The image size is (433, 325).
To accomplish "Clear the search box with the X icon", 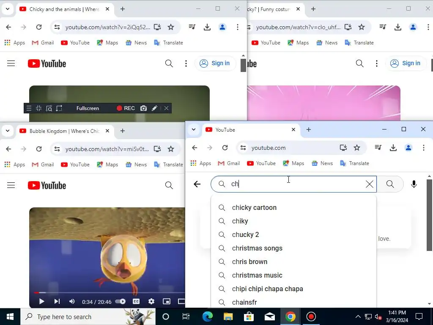I will point(370,184).
